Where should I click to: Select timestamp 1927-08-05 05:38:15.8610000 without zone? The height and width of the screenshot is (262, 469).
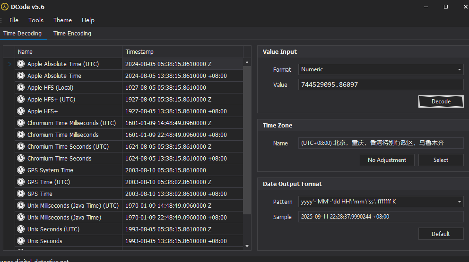[x=182, y=87]
